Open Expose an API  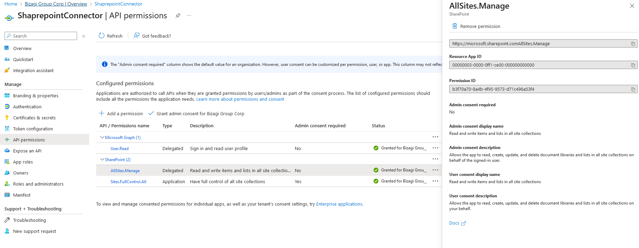pyautogui.click(x=27, y=151)
